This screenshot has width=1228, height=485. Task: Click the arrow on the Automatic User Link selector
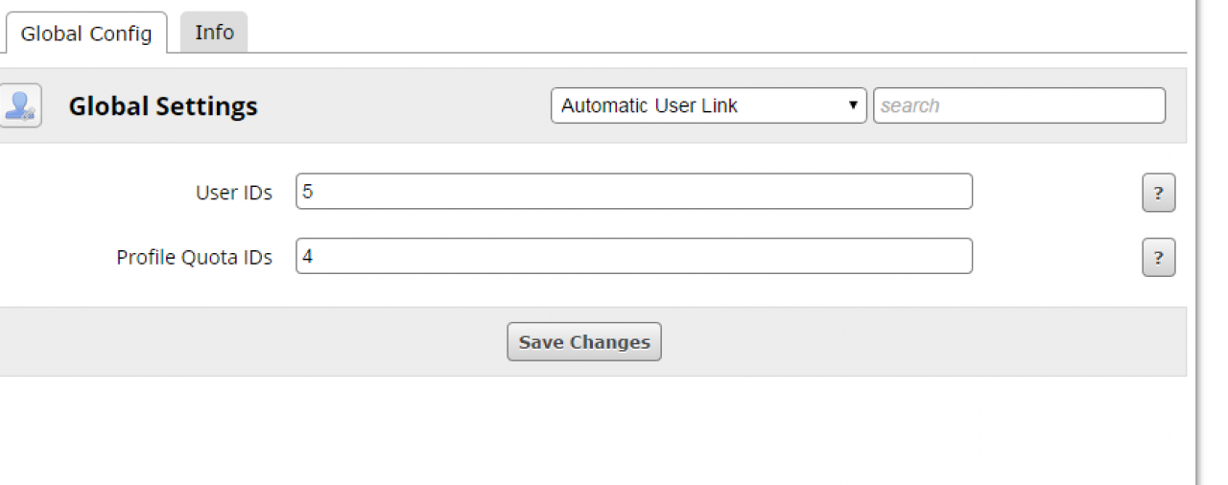click(852, 105)
